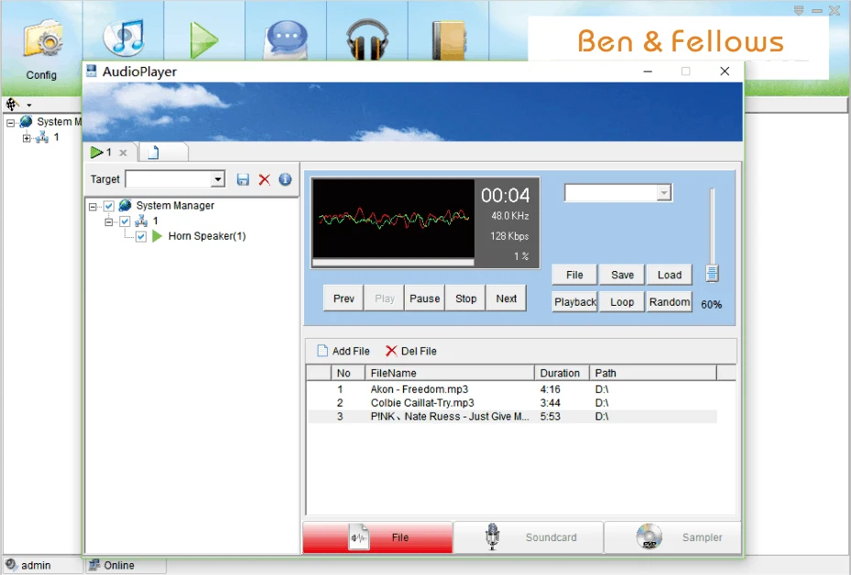The image size is (851, 575).
Task: Save the current target using the floppy disk icon
Action: [x=242, y=179]
